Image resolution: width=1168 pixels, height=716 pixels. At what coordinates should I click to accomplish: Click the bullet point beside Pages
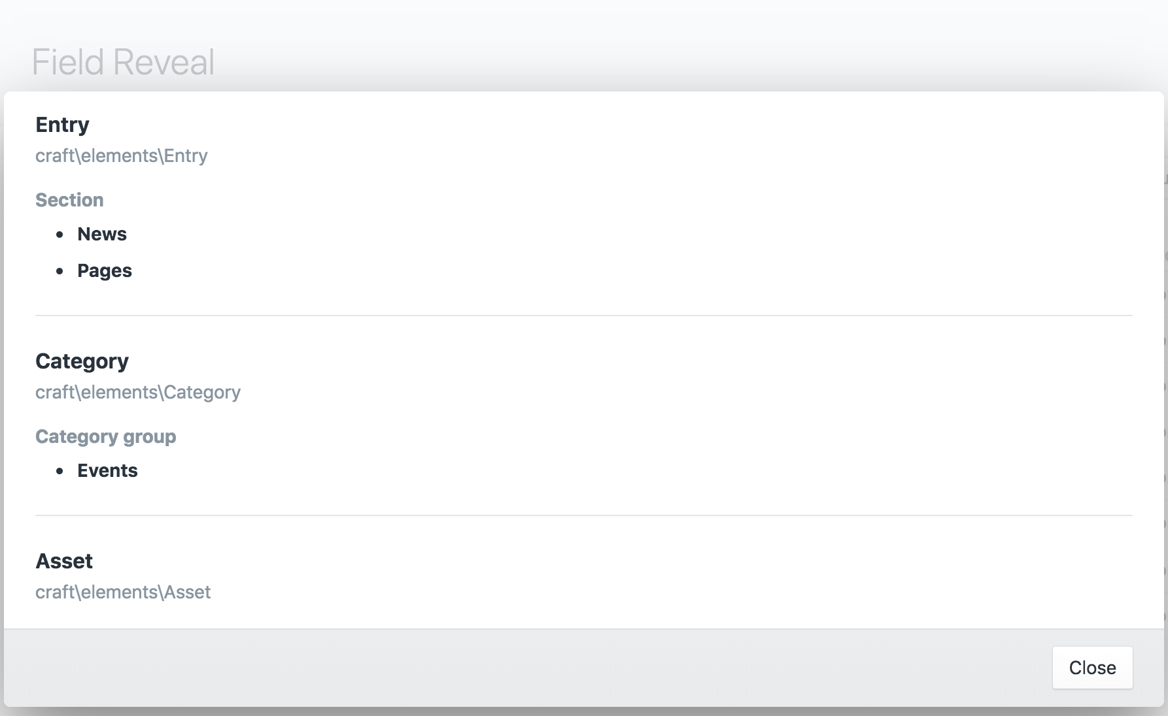coord(60,271)
